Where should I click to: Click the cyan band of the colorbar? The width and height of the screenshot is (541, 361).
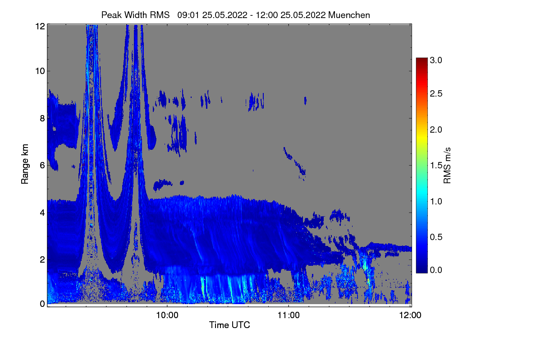pyautogui.click(x=421, y=193)
